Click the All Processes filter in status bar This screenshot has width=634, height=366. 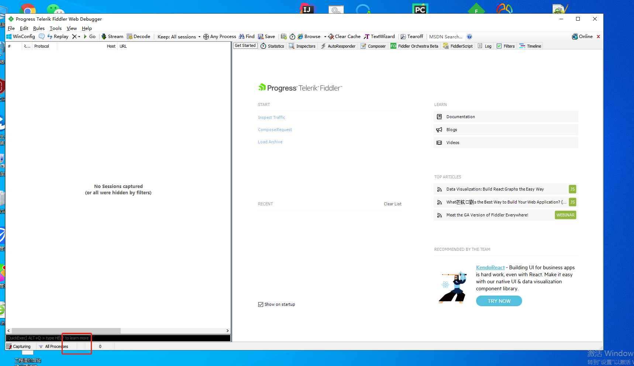click(x=54, y=346)
